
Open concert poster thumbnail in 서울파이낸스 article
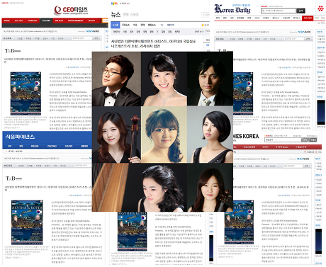pos(27,222)
